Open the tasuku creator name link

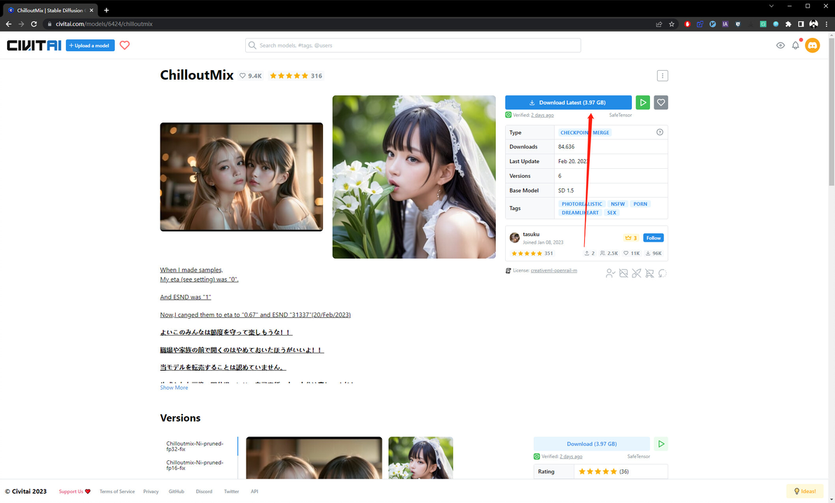tap(531, 234)
